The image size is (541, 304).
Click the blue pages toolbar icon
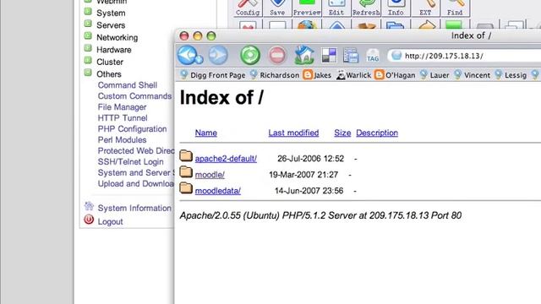pyautogui.click(x=351, y=56)
